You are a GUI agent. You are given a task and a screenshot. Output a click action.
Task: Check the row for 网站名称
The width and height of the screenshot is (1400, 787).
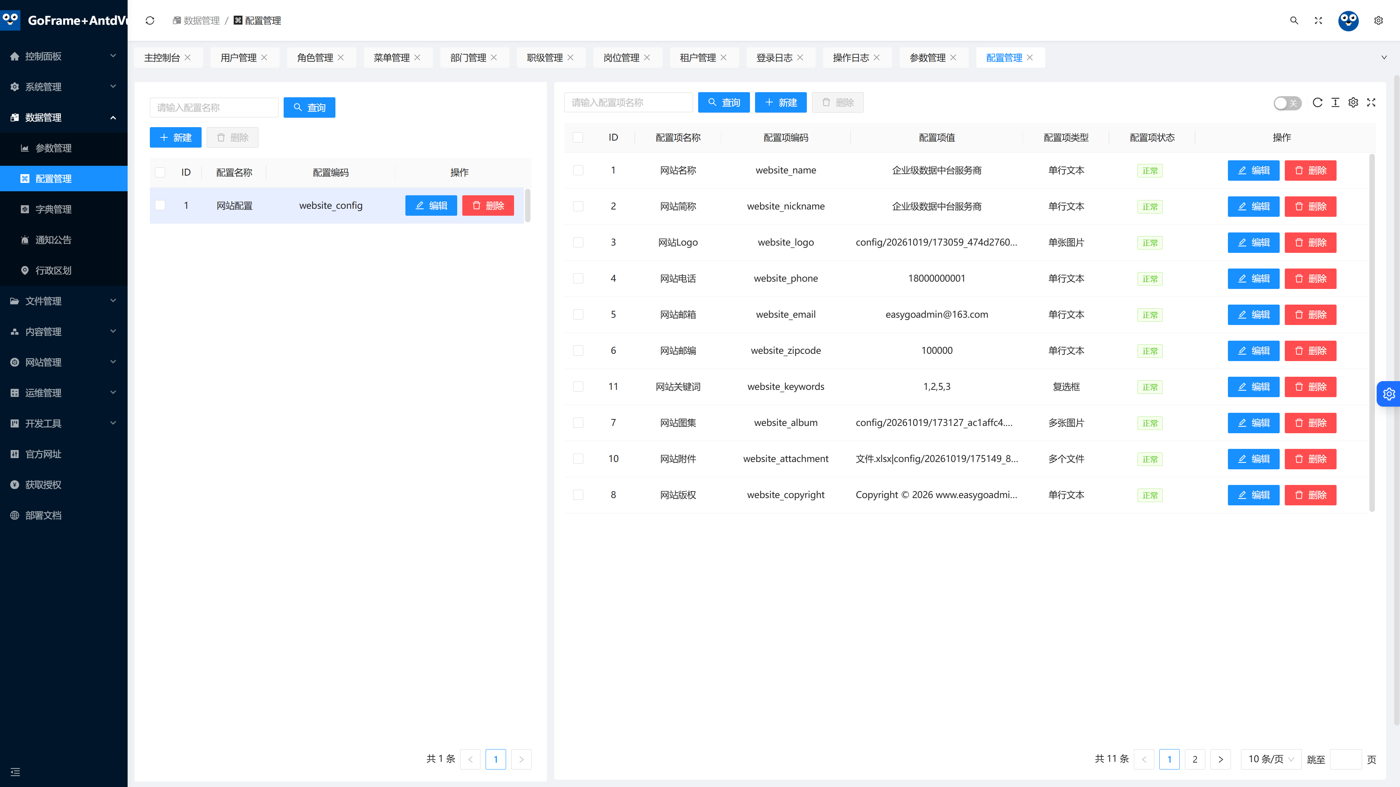point(578,171)
